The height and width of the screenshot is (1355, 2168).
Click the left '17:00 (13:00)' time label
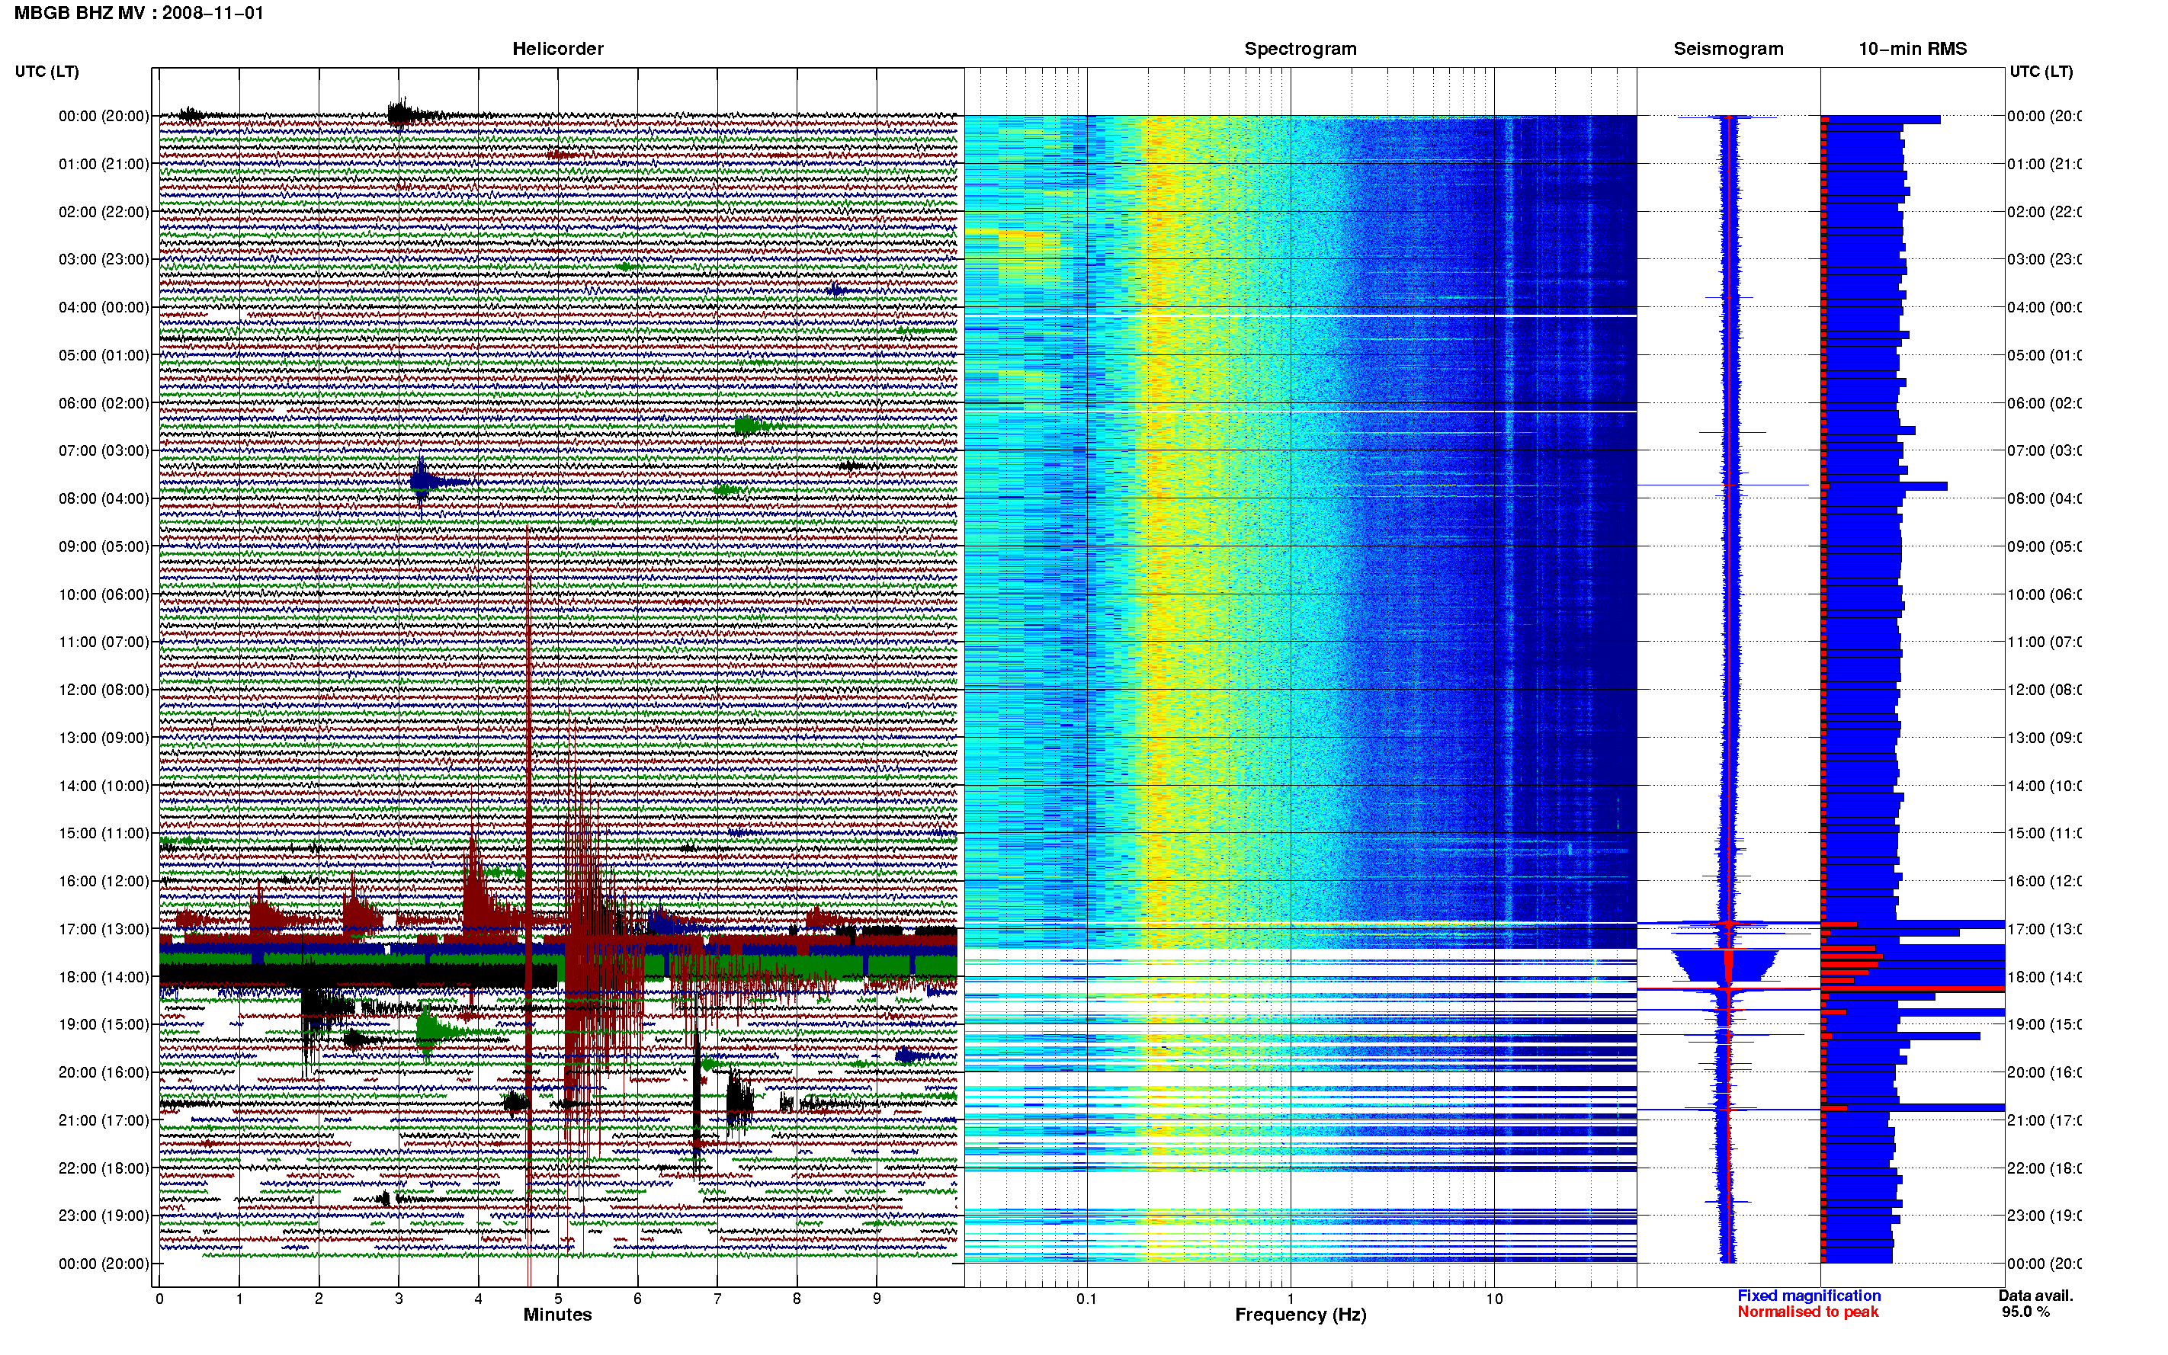click(104, 929)
